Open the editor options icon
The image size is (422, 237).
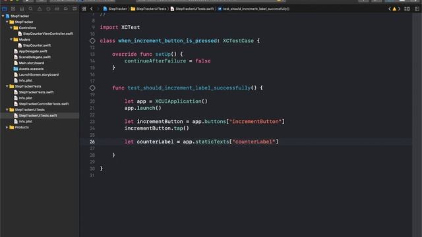coord(407,9)
